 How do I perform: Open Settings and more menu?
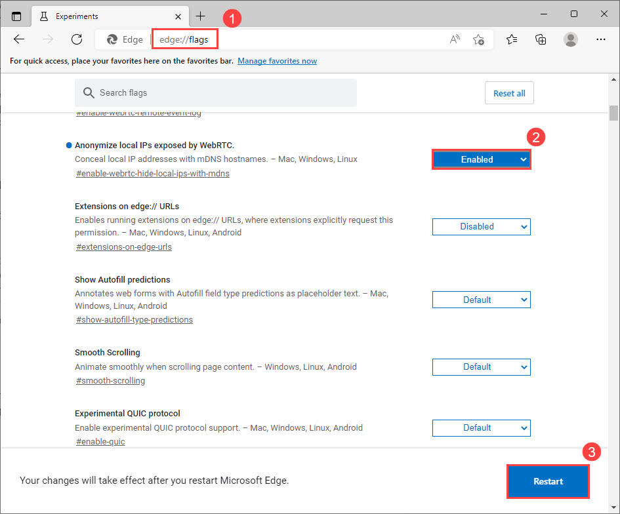click(x=600, y=39)
